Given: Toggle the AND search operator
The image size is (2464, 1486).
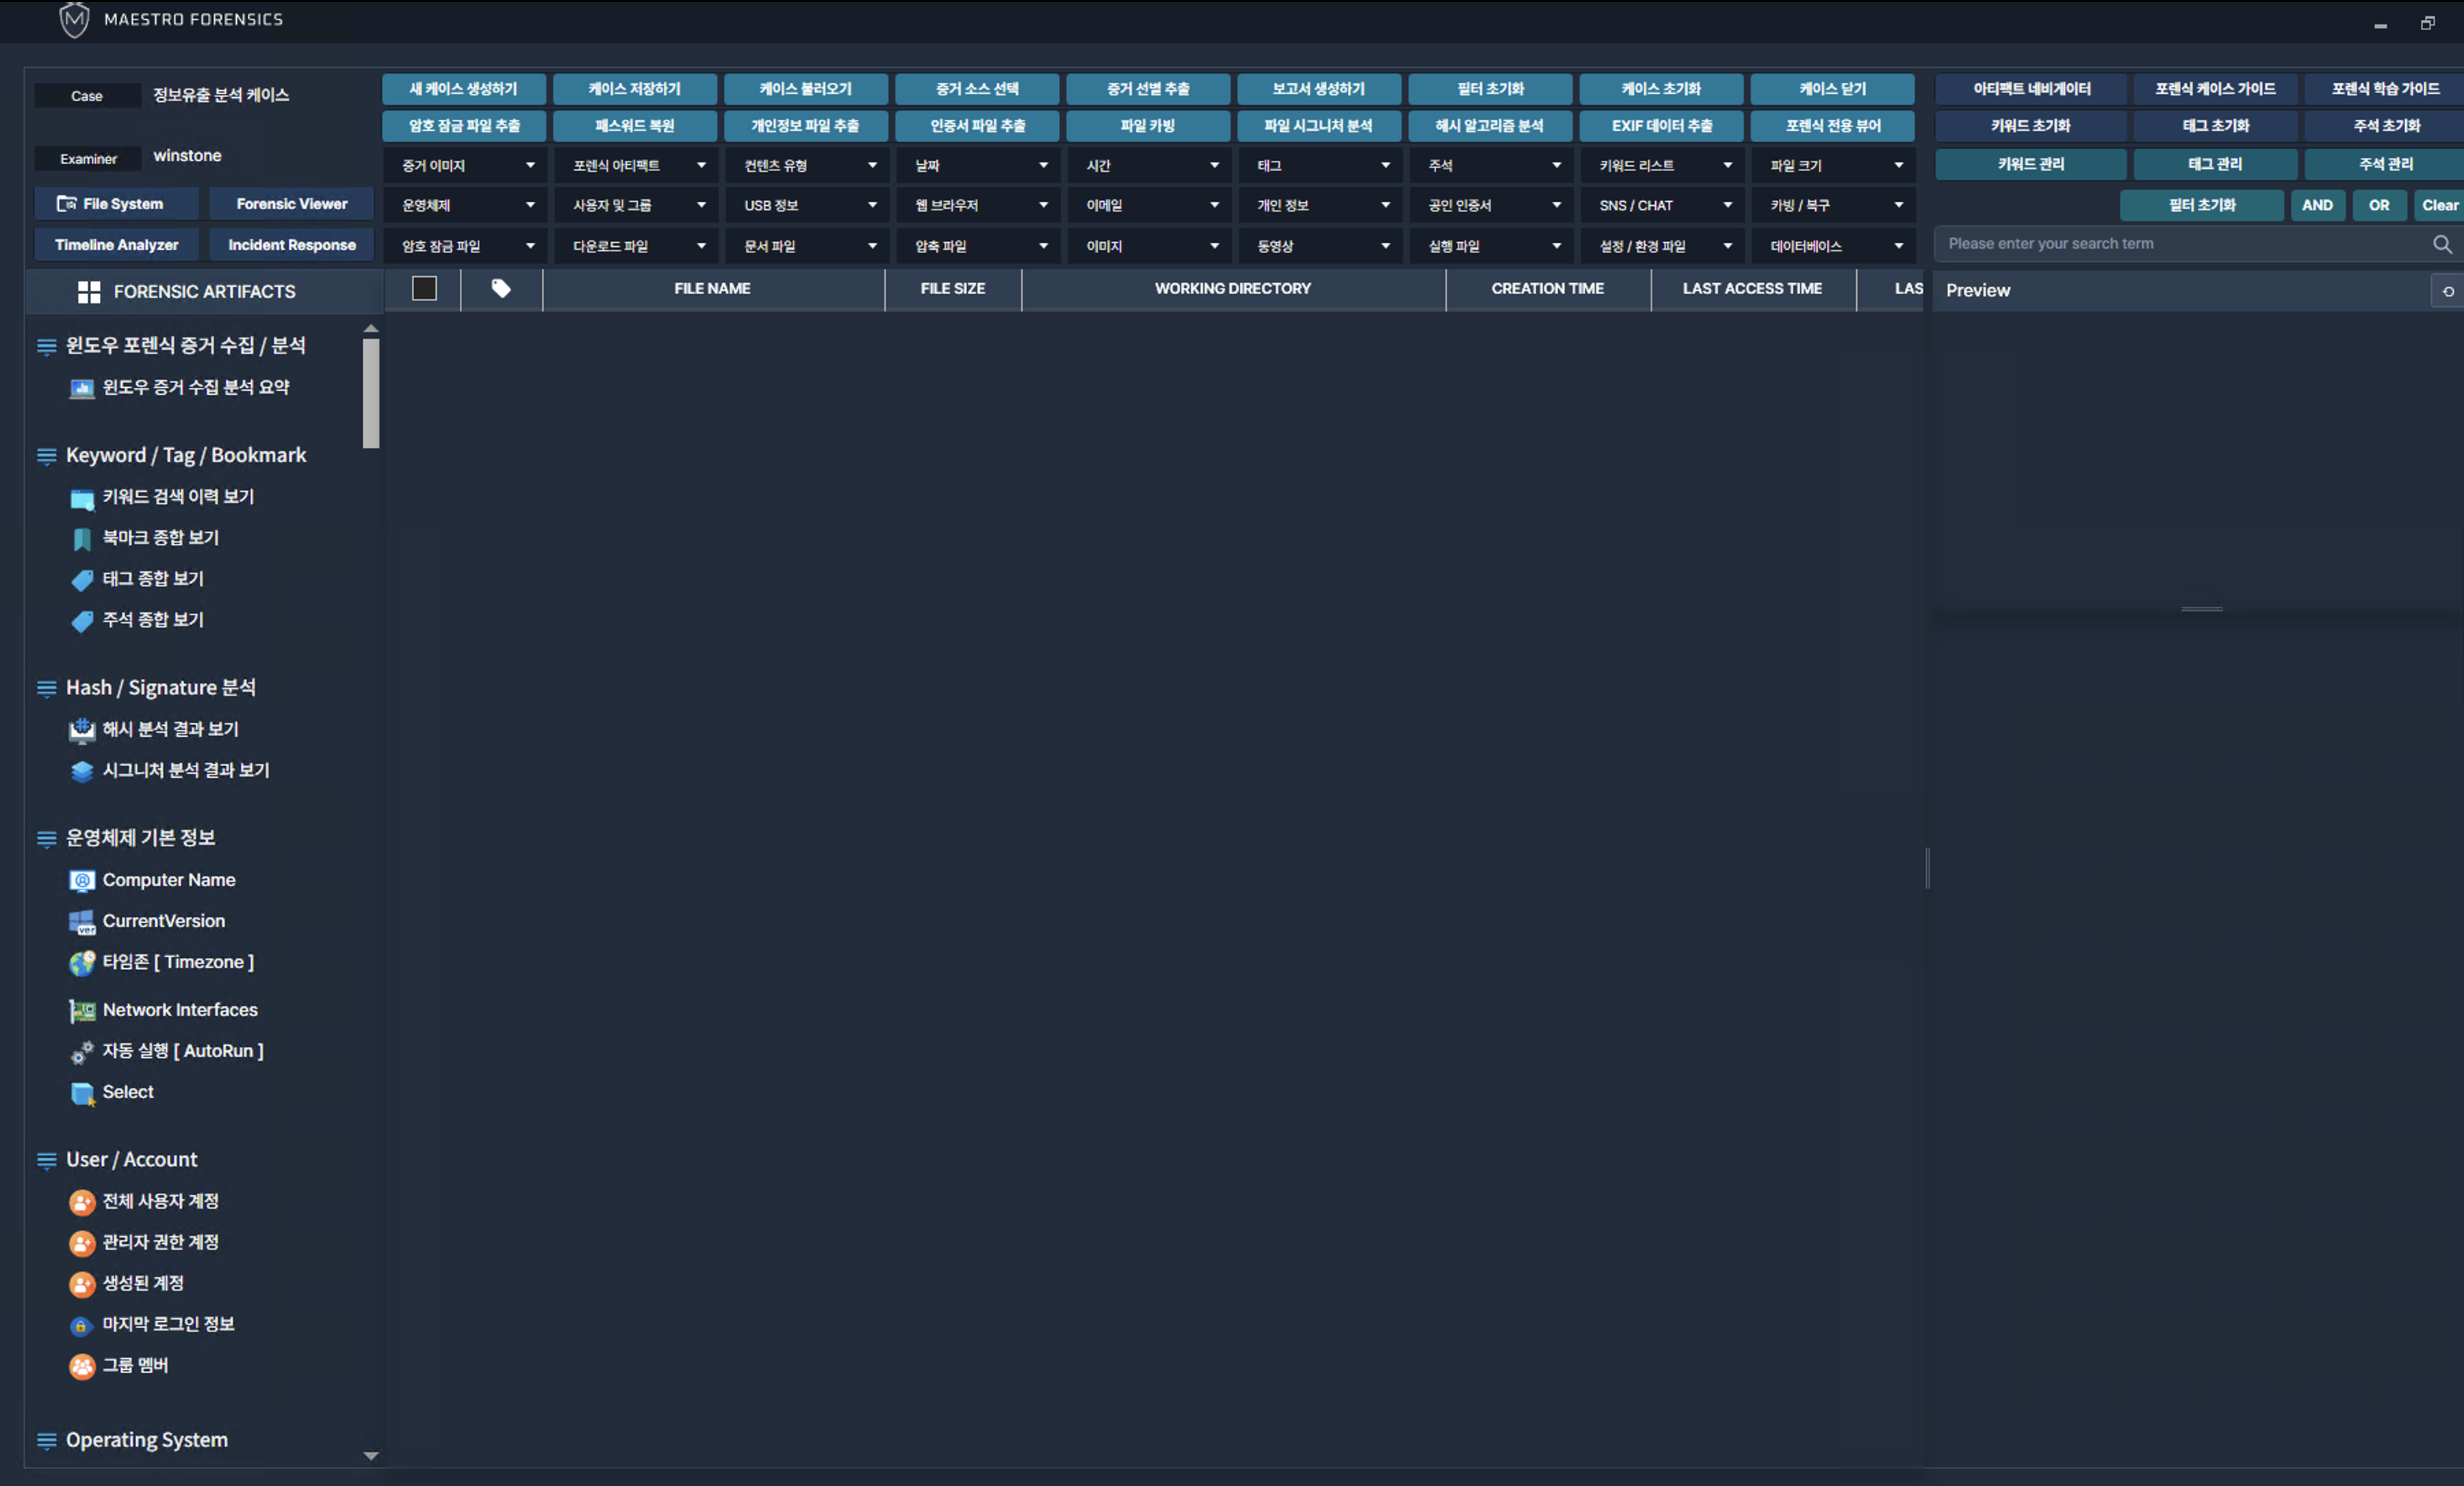Looking at the screenshot, I should click(x=2316, y=205).
